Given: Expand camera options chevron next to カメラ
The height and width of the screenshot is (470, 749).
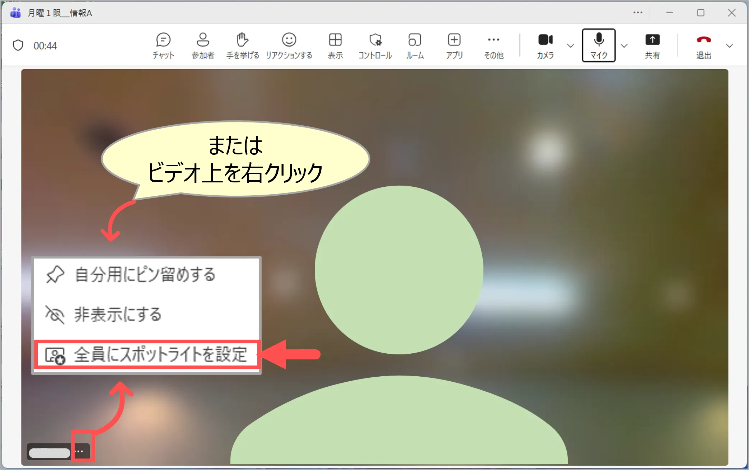Looking at the screenshot, I should click(570, 46).
